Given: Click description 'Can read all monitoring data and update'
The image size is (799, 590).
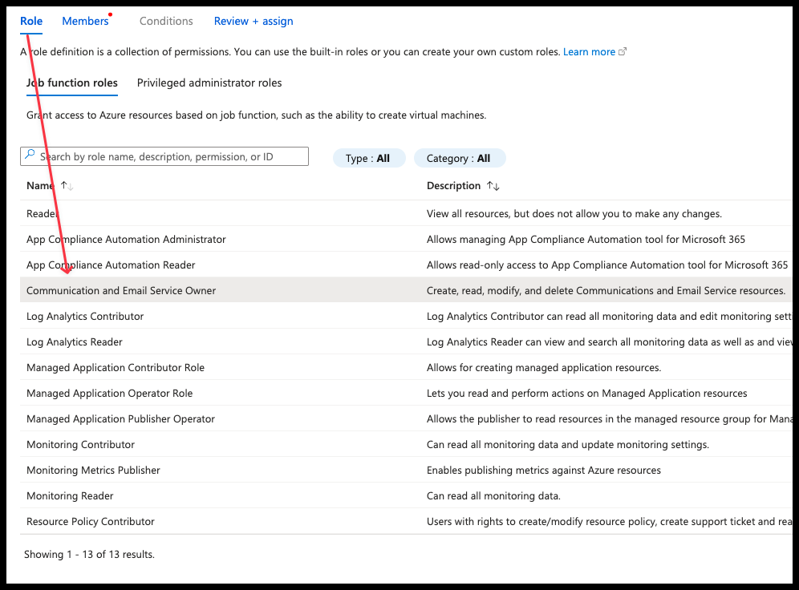Looking at the screenshot, I should tap(568, 444).
